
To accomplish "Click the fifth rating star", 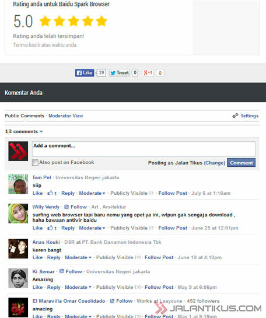I will coord(101,21).
